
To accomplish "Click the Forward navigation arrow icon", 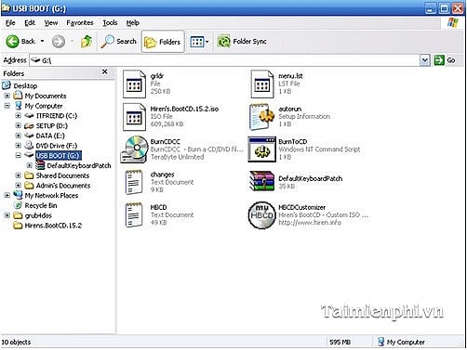I will (59, 42).
